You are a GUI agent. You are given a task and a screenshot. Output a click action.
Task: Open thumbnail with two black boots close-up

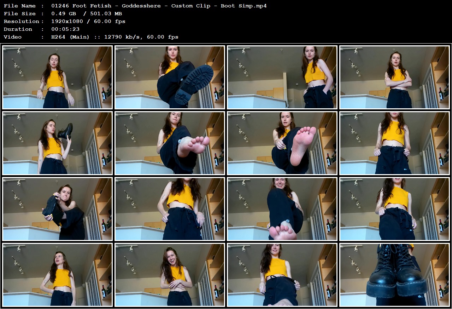394,275
